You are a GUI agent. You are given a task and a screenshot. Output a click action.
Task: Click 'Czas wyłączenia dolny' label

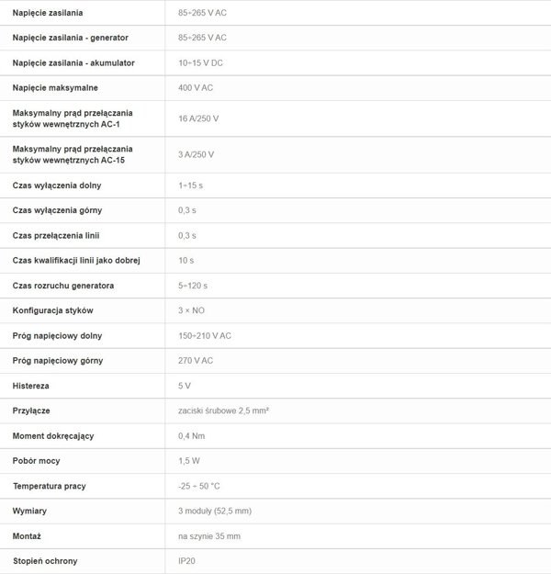(x=57, y=186)
